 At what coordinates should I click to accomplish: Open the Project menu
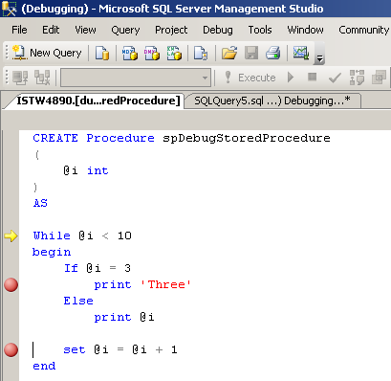[171, 30]
